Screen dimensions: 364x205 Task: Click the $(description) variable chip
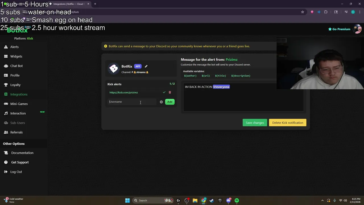click(241, 76)
